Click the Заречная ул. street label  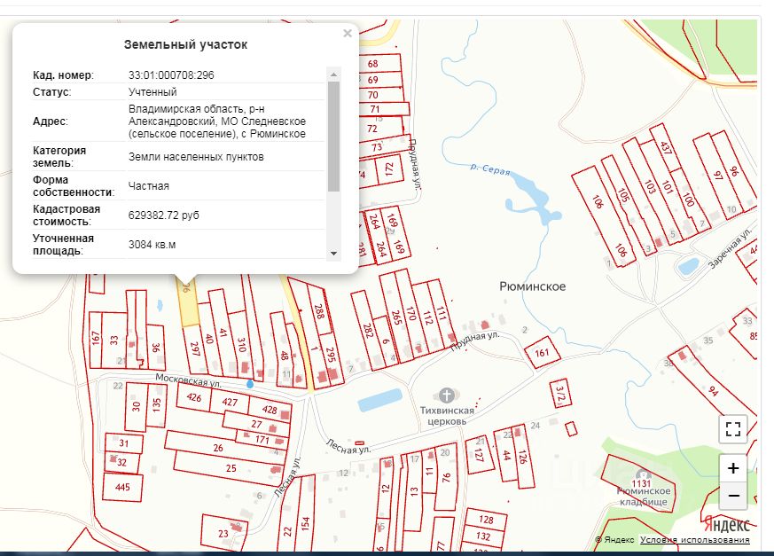point(730,248)
